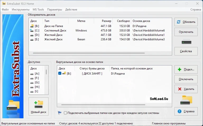Open Свойства disk properties button

click(186, 51)
